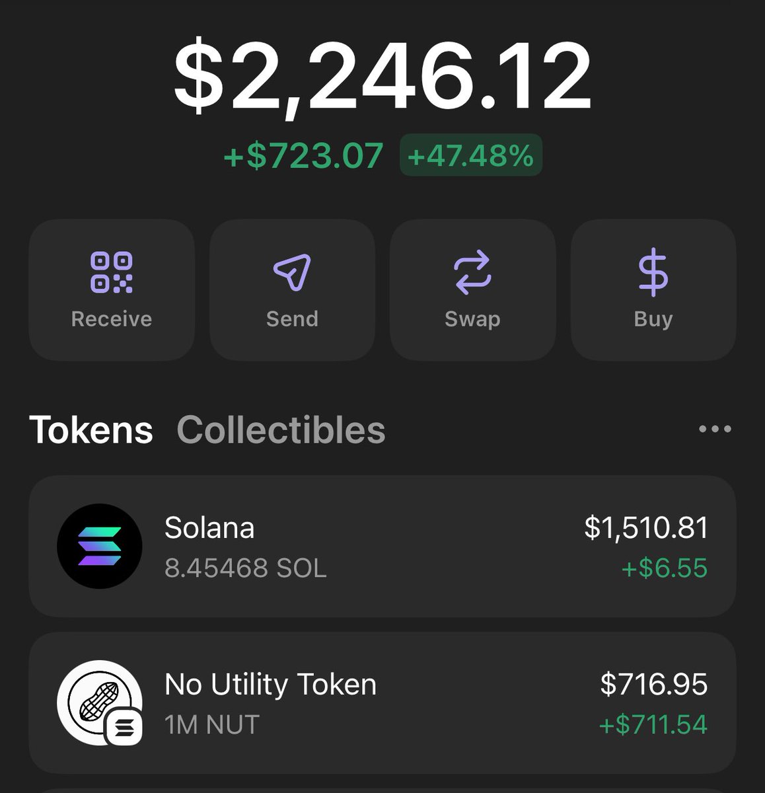
Task: Tap the Send paper plane icon
Action: (x=292, y=272)
